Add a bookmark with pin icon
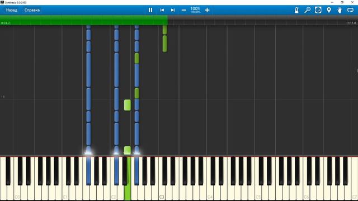 tap(329, 10)
